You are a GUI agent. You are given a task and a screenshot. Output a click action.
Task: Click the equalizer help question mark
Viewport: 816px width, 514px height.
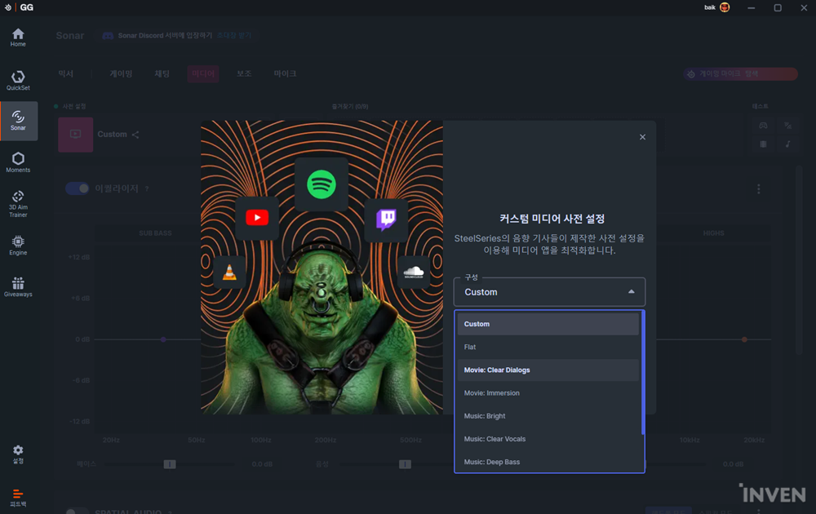coord(147,188)
